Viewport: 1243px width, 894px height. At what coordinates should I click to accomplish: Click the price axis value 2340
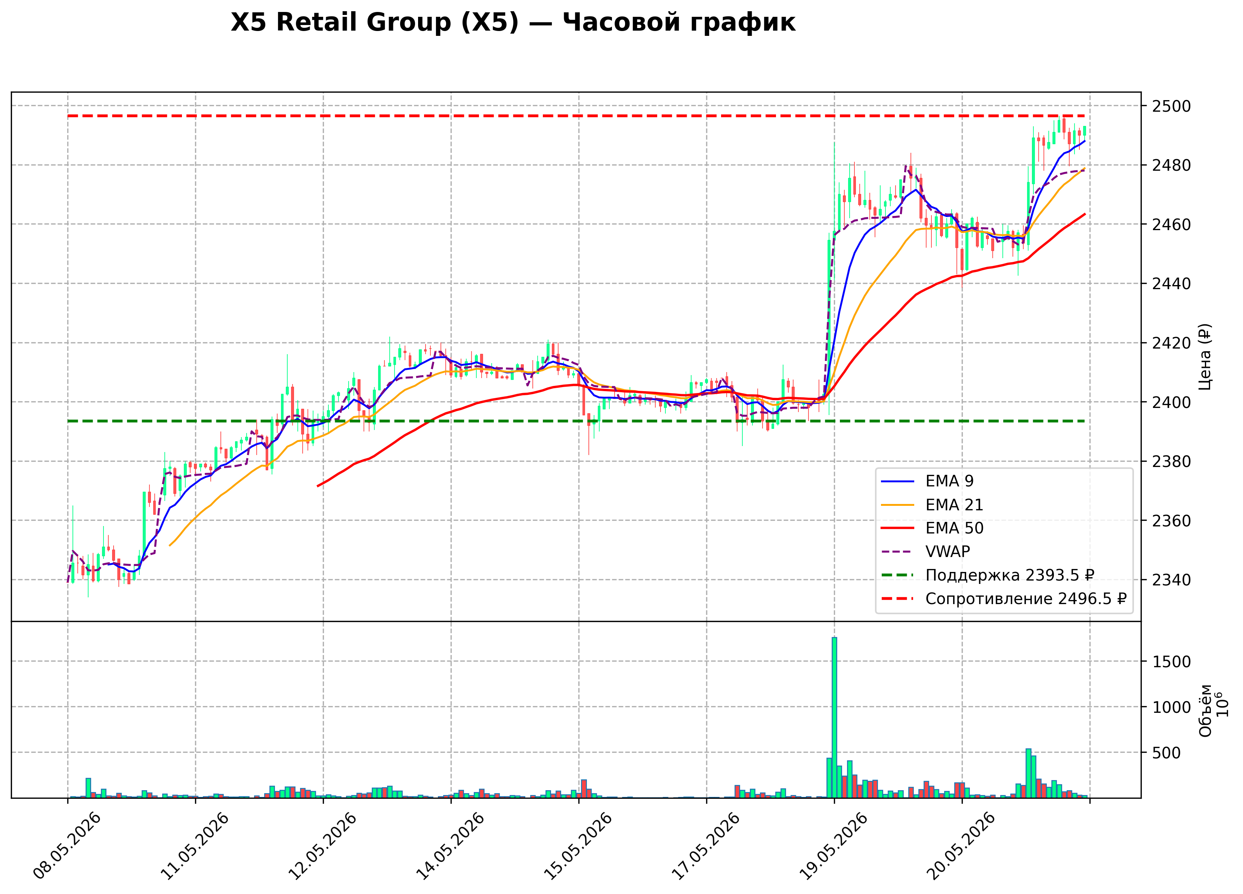pos(1171,580)
